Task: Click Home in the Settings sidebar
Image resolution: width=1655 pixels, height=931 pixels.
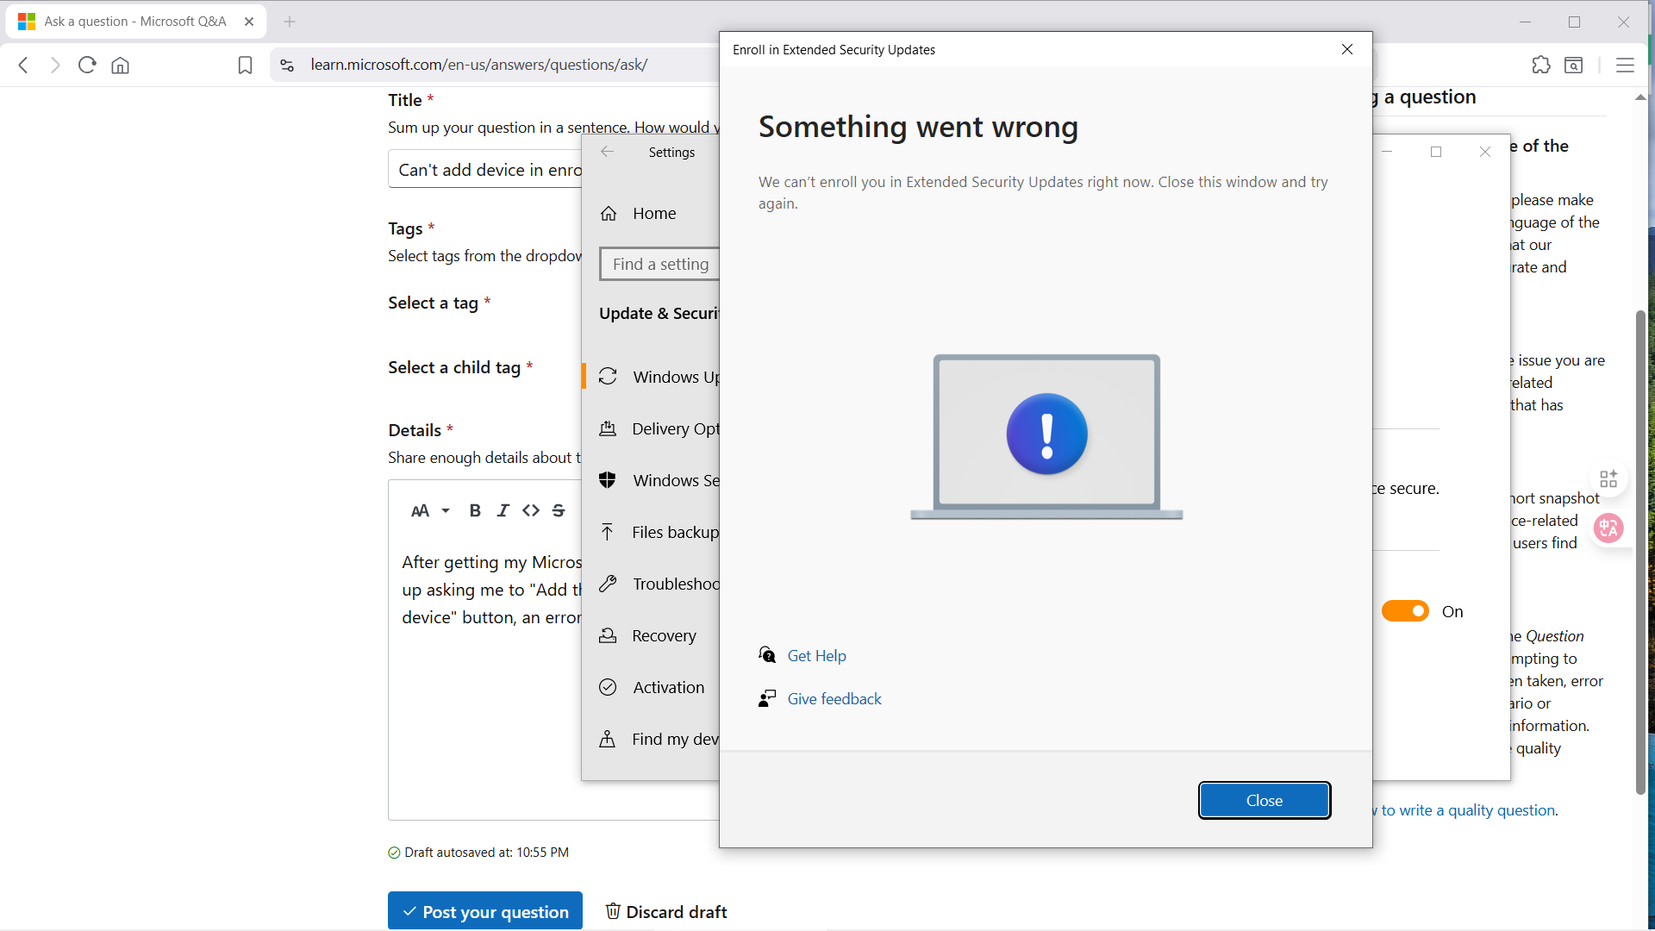Action: [x=654, y=213]
